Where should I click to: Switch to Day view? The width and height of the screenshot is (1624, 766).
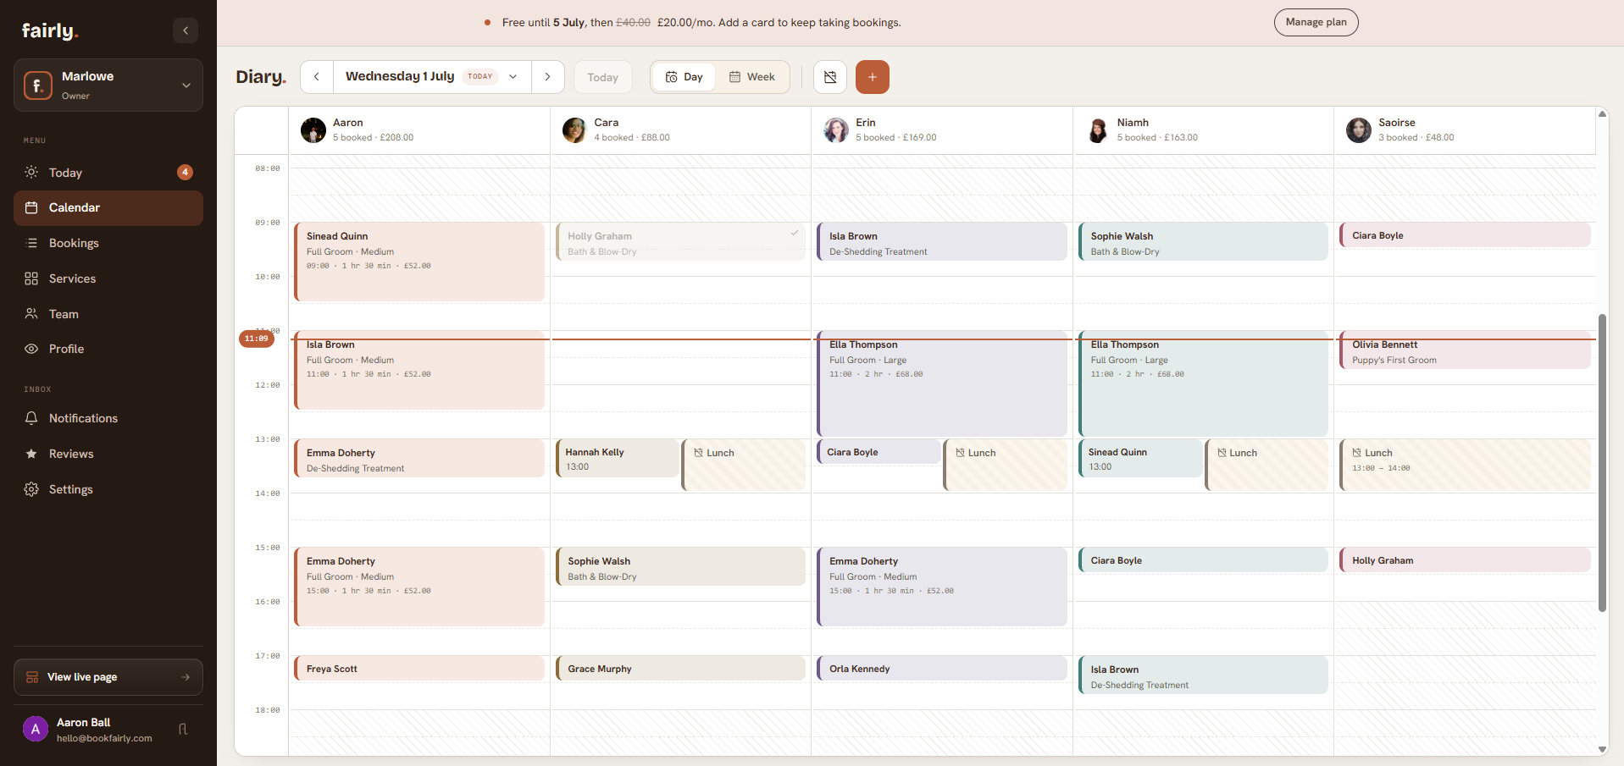click(685, 77)
